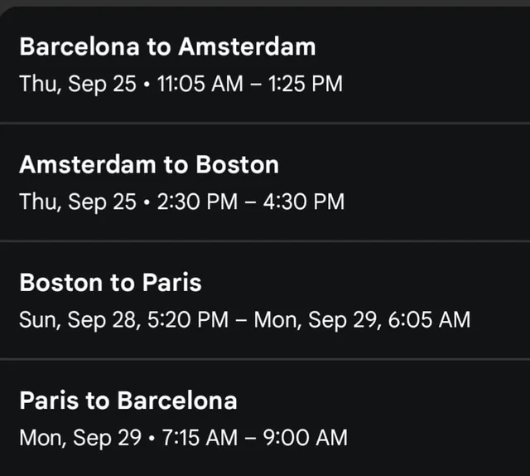The image size is (530, 476).
Task: Open the Barcelona to Amsterdam flight
Action: point(167,46)
